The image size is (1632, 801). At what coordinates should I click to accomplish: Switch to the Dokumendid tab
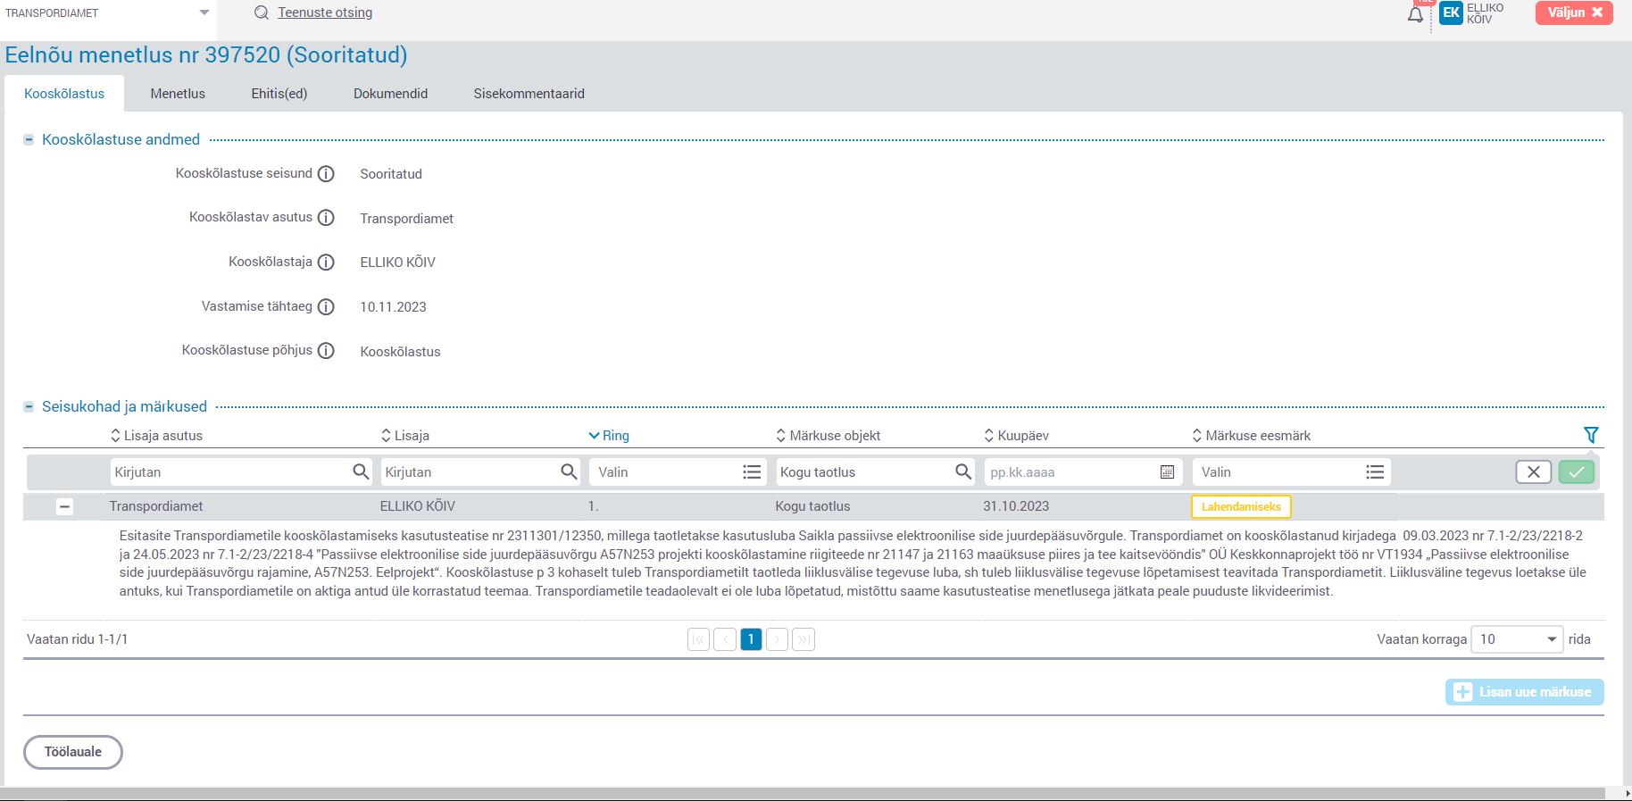390,94
